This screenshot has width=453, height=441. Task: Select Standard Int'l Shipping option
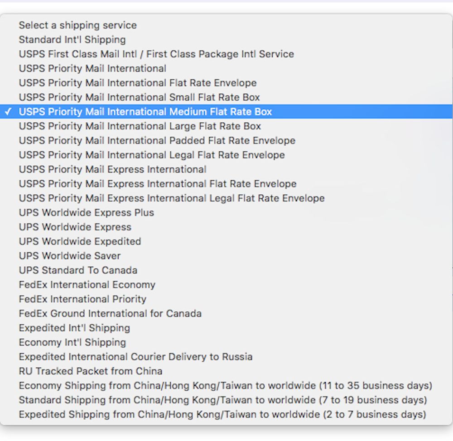click(226, 39)
